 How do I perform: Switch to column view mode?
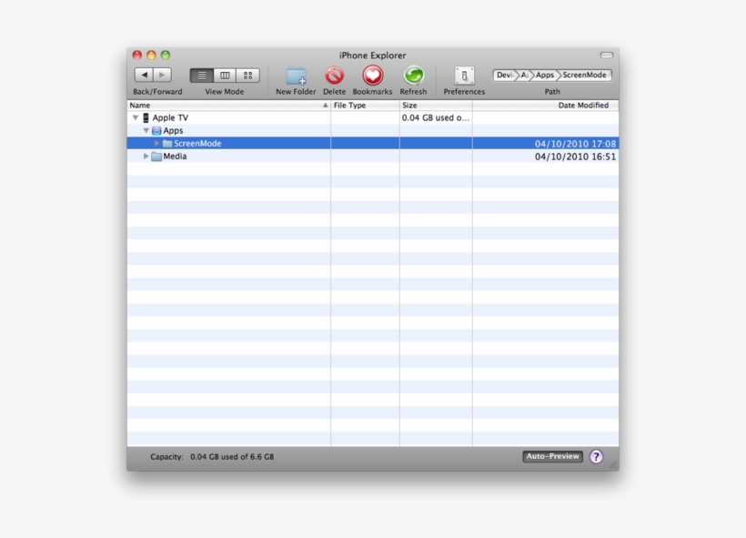point(225,76)
